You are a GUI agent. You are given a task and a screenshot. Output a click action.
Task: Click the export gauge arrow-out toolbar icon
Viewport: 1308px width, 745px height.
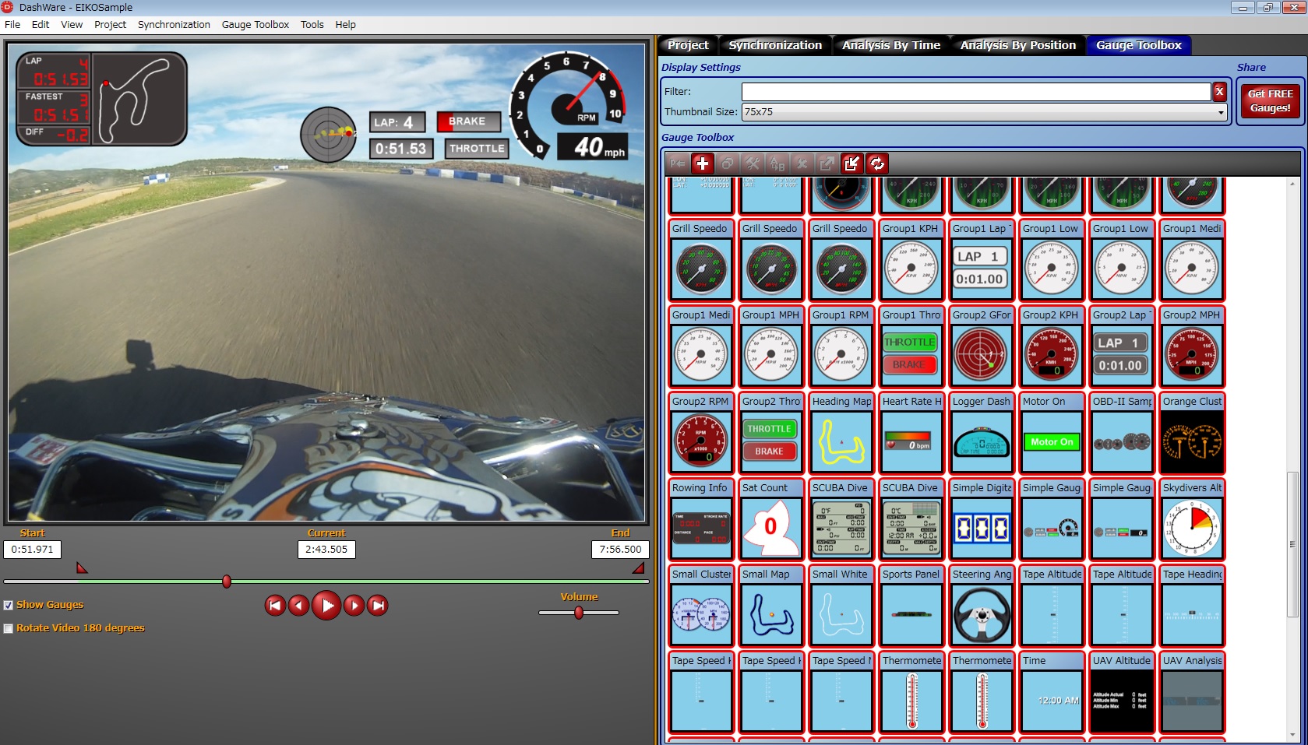[x=827, y=163]
